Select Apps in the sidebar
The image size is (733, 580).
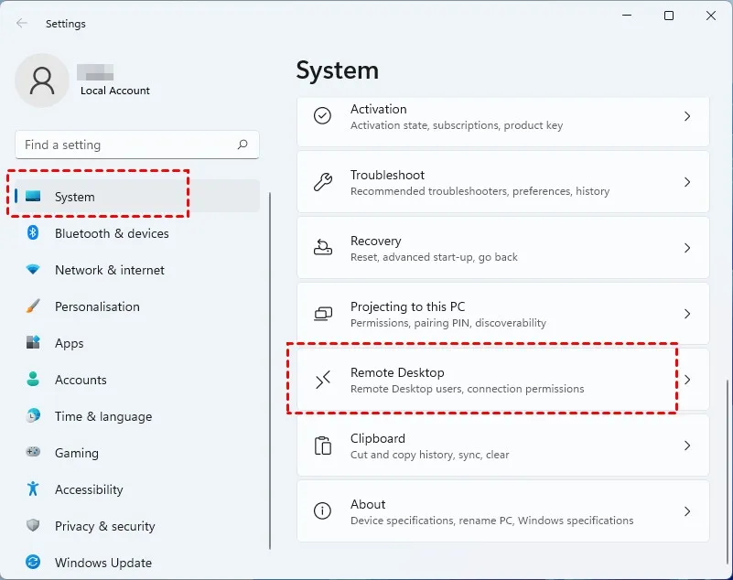[69, 343]
